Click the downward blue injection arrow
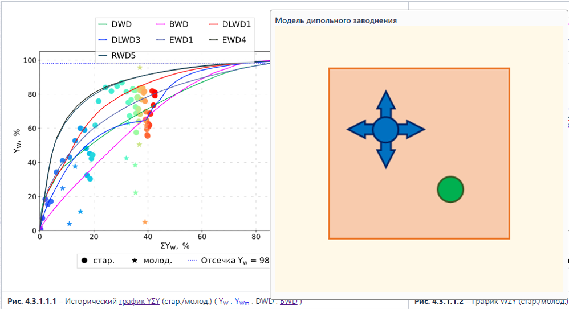This screenshot has width=569, height=309. click(386, 155)
